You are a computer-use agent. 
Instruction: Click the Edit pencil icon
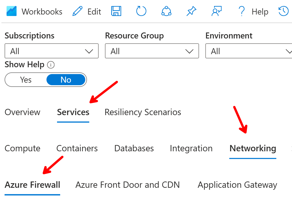click(78, 11)
